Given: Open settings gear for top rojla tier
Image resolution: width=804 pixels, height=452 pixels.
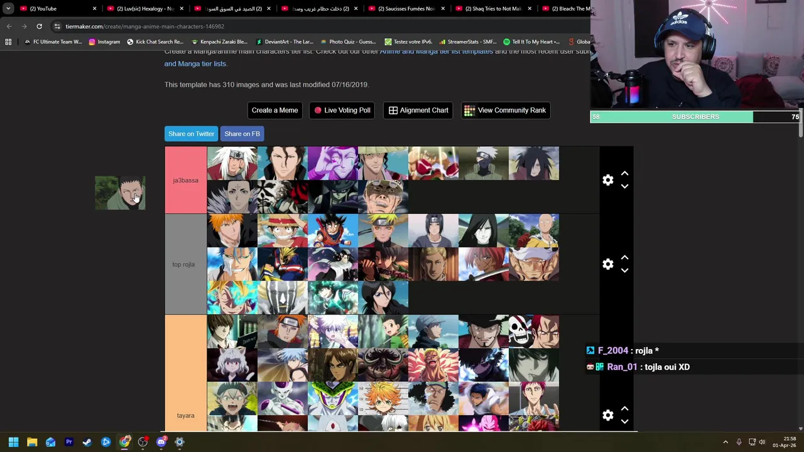Looking at the screenshot, I should coord(607,264).
